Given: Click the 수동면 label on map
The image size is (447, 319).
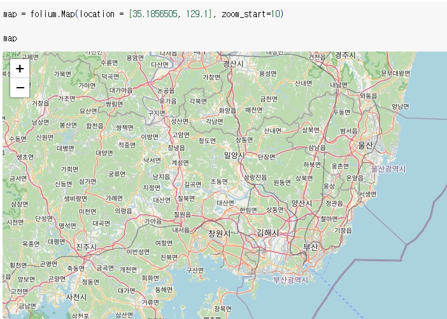Looking at the screenshot, I should pos(18,139).
